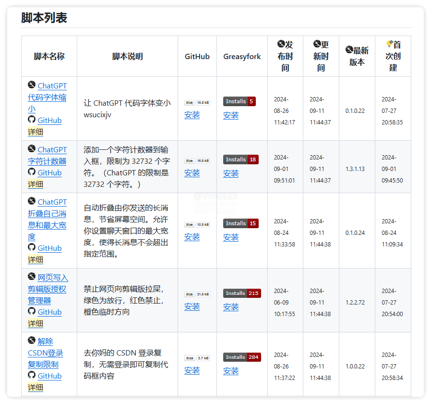This screenshot has width=431, height=404.
Task: Open GitHub link under ChatGPT 折叠自己消息
Action: click(x=49, y=248)
